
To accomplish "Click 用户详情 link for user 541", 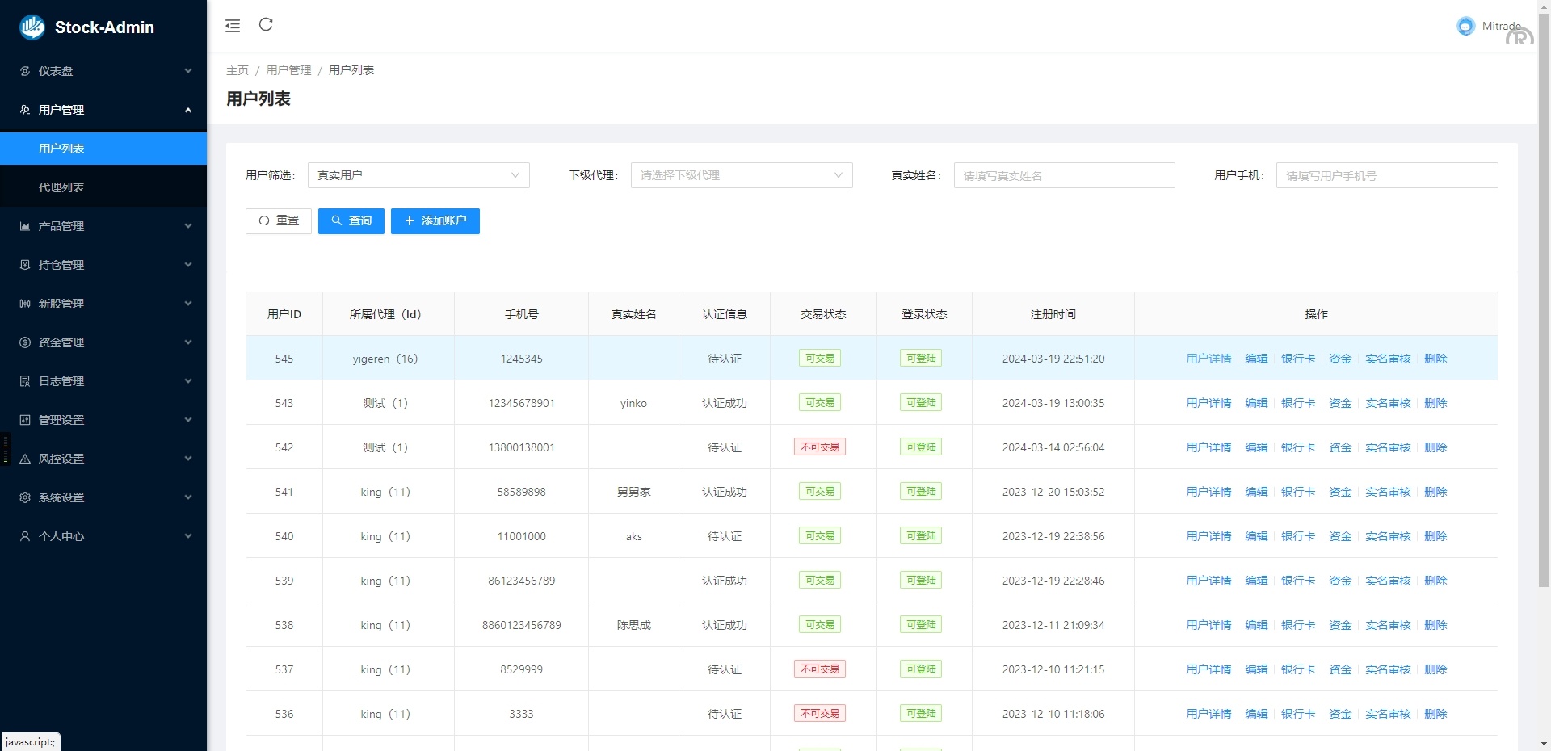I will pyautogui.click(x=1208, y=492).
